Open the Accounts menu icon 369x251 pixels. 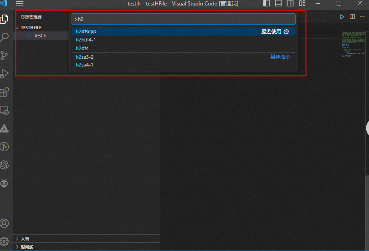pos(5,223)
